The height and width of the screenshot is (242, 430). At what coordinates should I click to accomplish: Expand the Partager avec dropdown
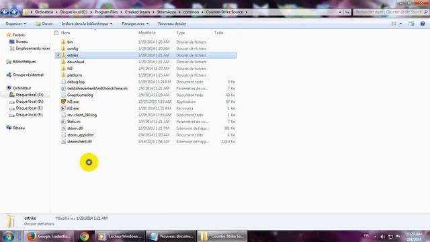pyautogui.click(x=135, y=24)
